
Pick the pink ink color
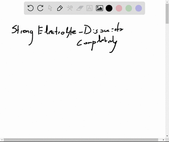pos(119,8)
